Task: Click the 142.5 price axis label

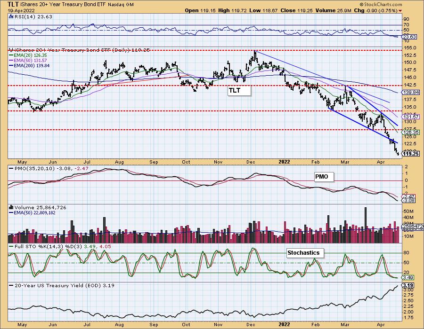Action: click(x=410, y=85)
